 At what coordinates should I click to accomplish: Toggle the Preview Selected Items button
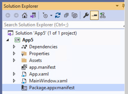point(94,15)
